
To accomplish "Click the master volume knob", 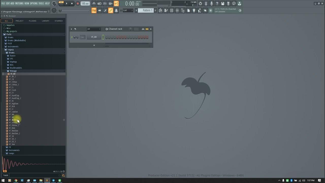I will [54, 4].
